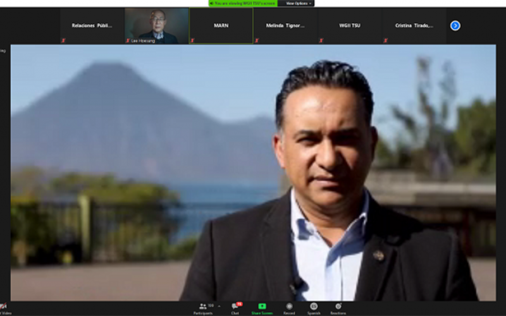Click the Lee Hoesung name label

[x=143, y=41]
